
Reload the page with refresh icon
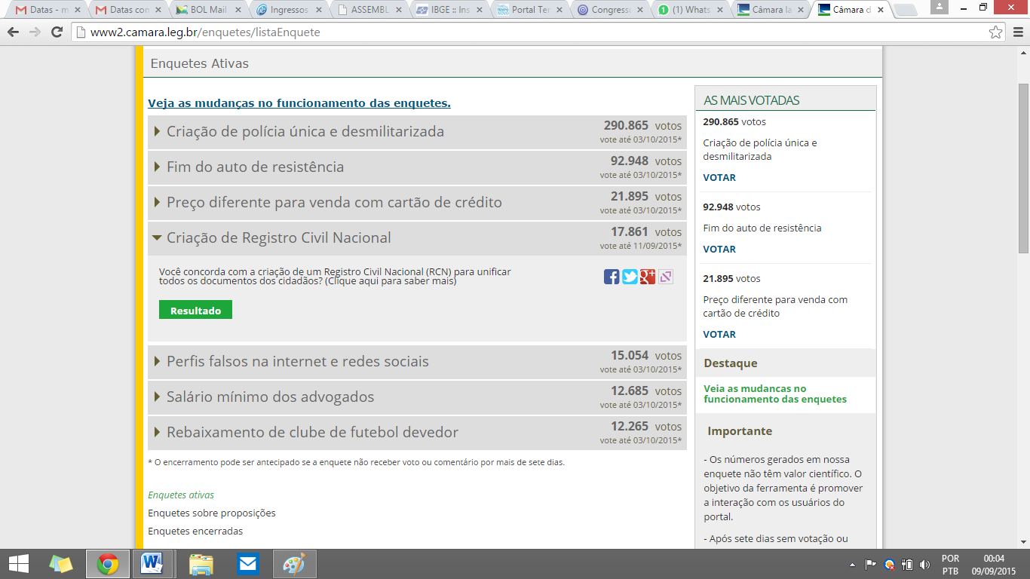tap(57, 32)
